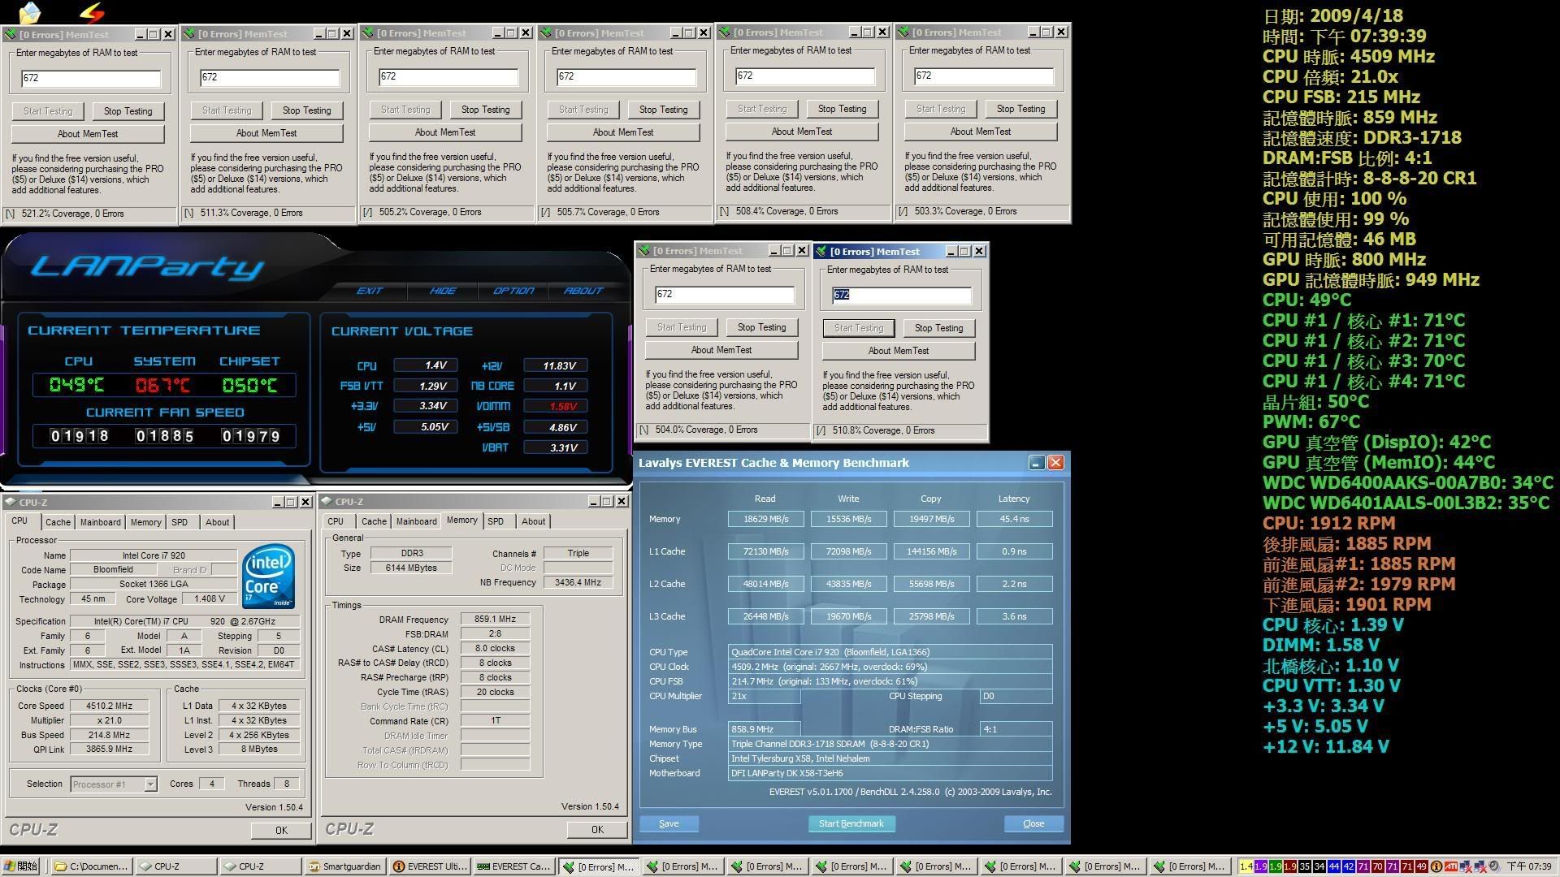The height and width of the screenshot is (877, 1560).
Task: Stop Testing in MemTest with 508.4% coverage
Action: pos(842,109)
